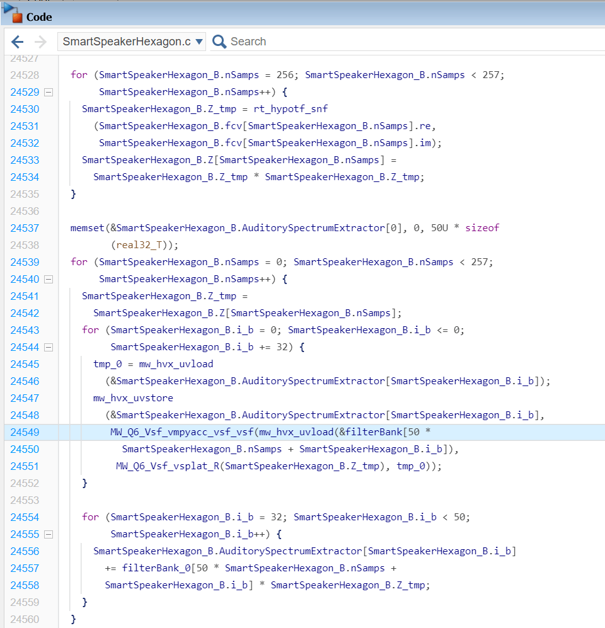Image resolution: width=605 pixels, height=628 pixels.
Task: Open the SmartSpeakerHexagon.c file dropdown
Action: pos(132,42)
